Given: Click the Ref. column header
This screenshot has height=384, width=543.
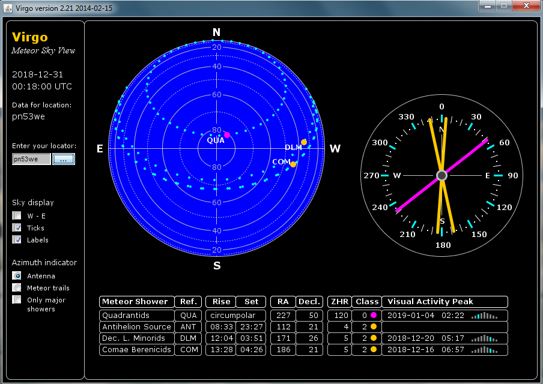Looking at the screenshot, I should 188,302.
